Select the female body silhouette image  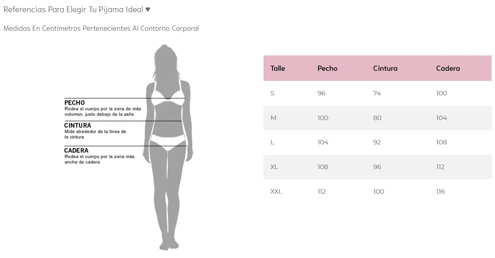(168, 147)
